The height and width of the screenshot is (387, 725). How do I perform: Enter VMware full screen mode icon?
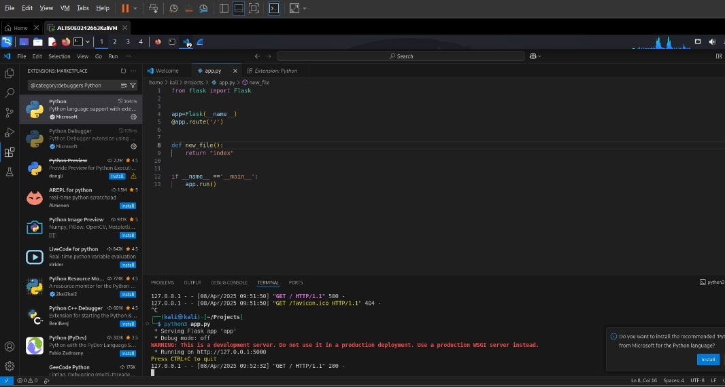click(x=254, y=8)
